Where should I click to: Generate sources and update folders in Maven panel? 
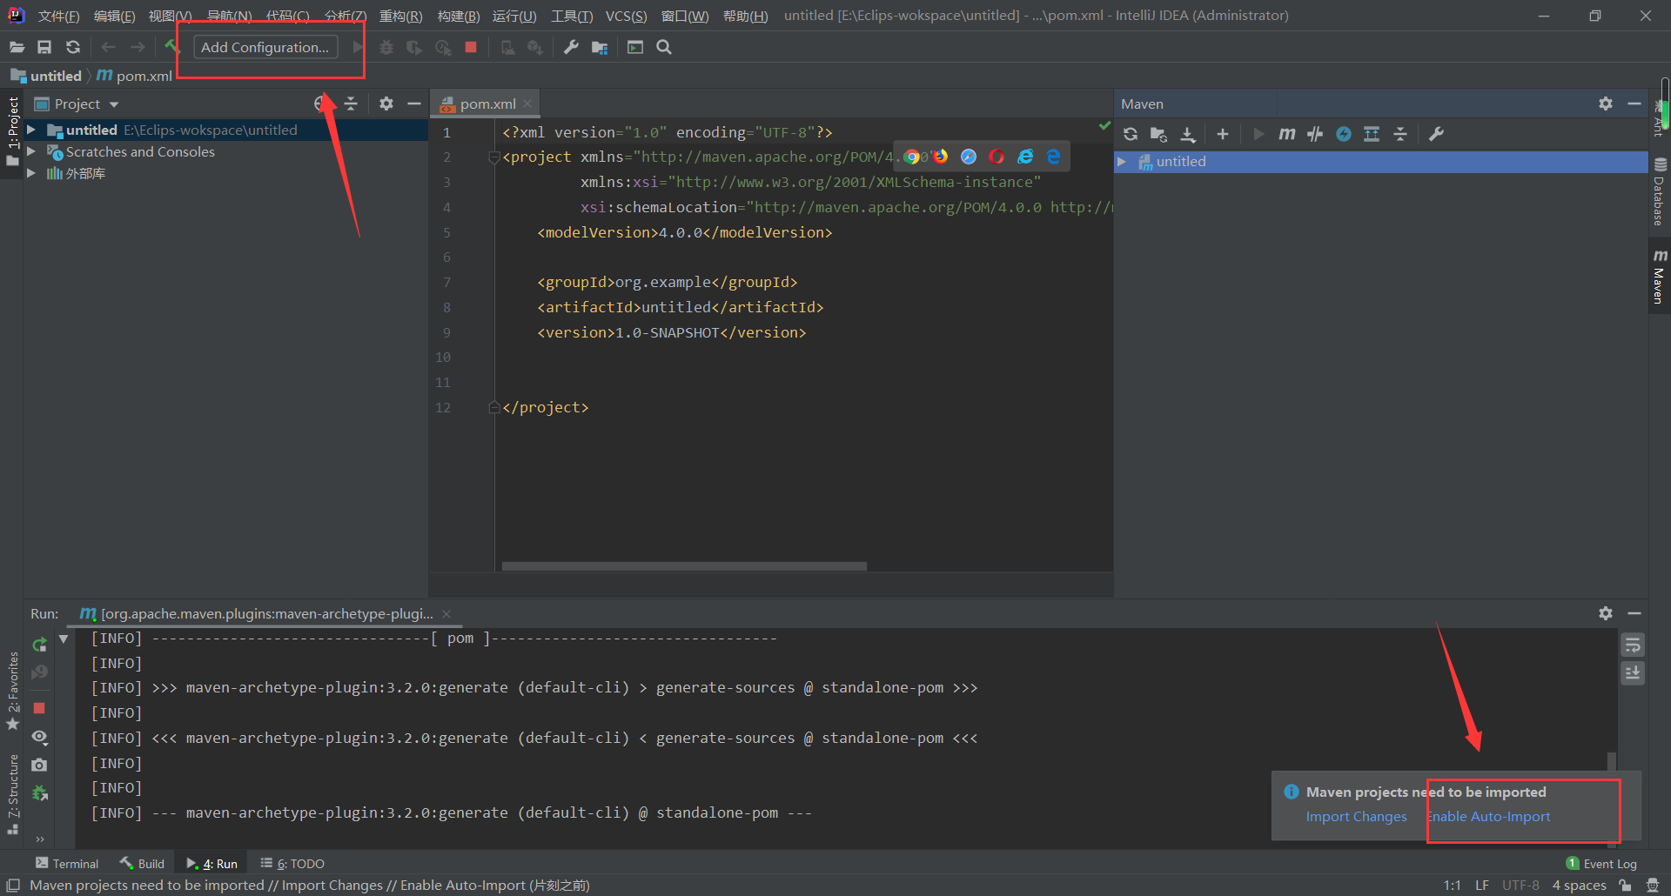(x=1158, y=134)
